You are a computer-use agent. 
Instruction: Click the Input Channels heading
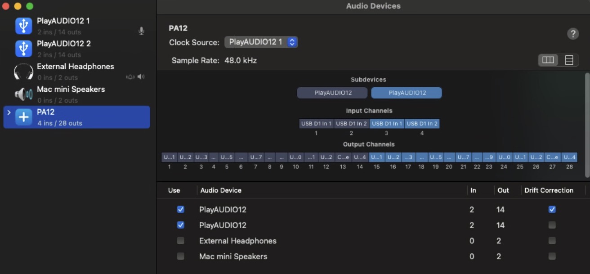369,111
